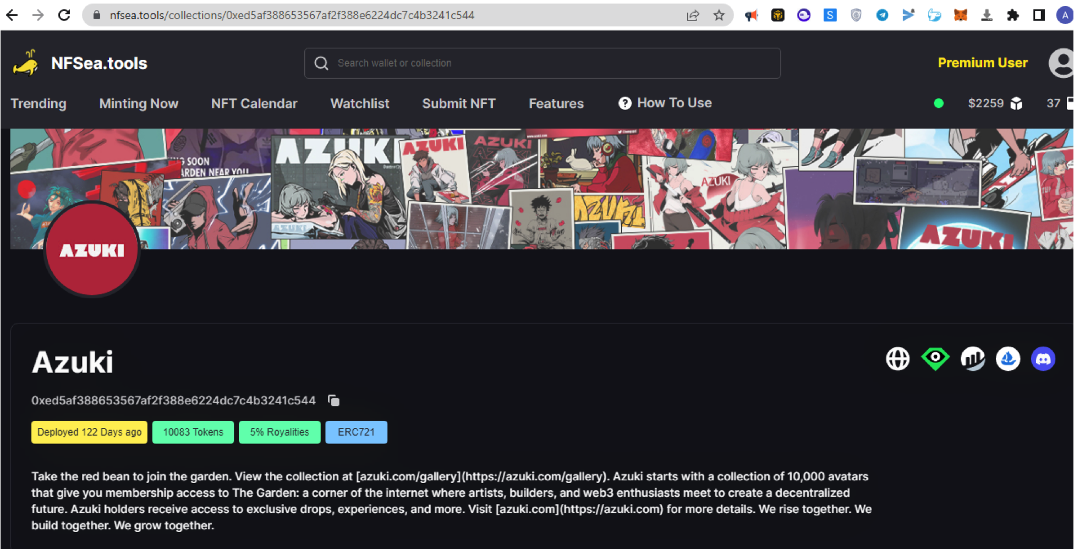This screenshot has width=1074, height=549.
Task: Open the Azuki website globe link
Action: click(x=898, y=359)
